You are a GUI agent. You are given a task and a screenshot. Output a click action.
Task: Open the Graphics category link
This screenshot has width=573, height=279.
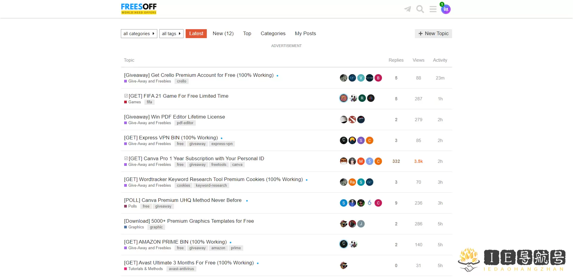[134, 227]
